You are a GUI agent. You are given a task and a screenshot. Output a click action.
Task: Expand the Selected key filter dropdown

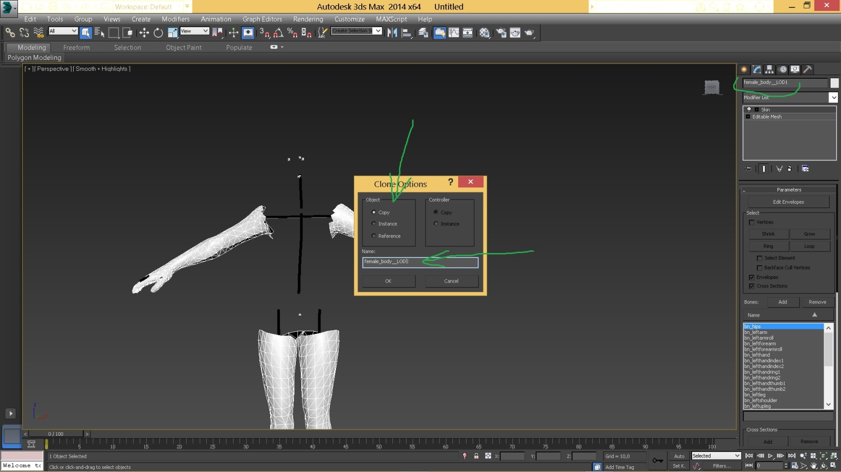[737, 456]
